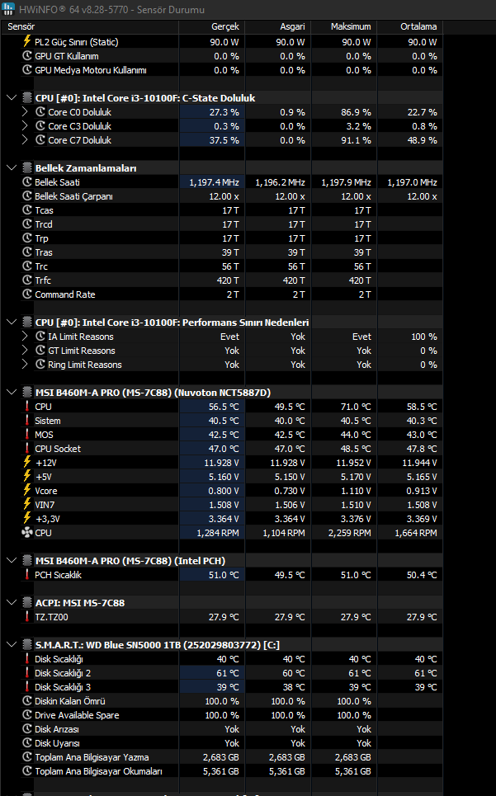Click the clock icon beside Tcas

[27, 210]
